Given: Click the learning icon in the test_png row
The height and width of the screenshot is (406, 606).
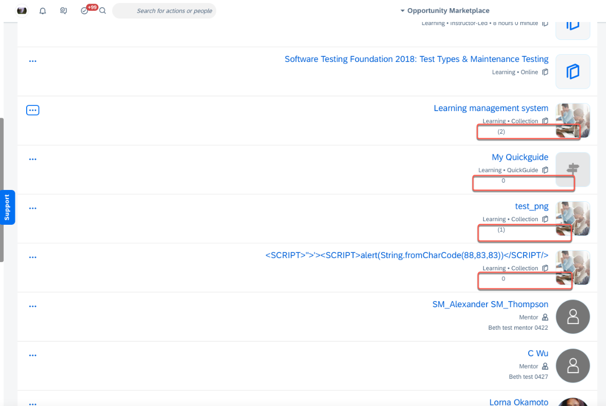Looking at the screenshot, I should (x=545, y=220).
